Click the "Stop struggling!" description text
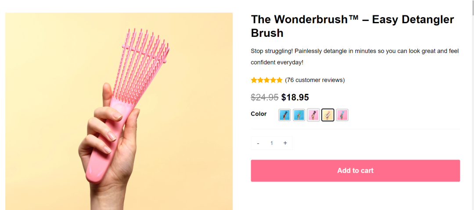This screenshot has width=474, height=210. coord(355,57)
